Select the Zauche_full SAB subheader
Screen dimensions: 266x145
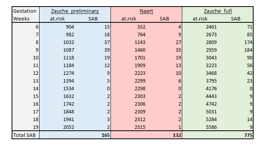pyautogui.click(x=236, y=19)
